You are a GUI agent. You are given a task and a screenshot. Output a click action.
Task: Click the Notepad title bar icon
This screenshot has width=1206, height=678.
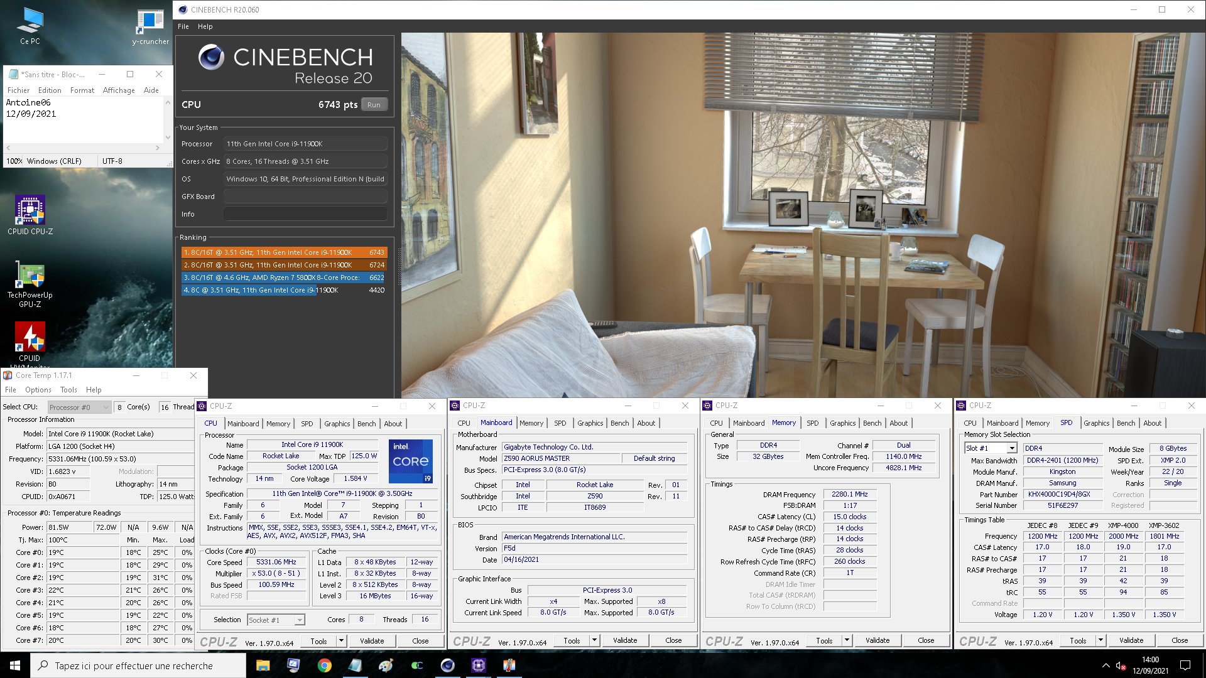[13, 74]
